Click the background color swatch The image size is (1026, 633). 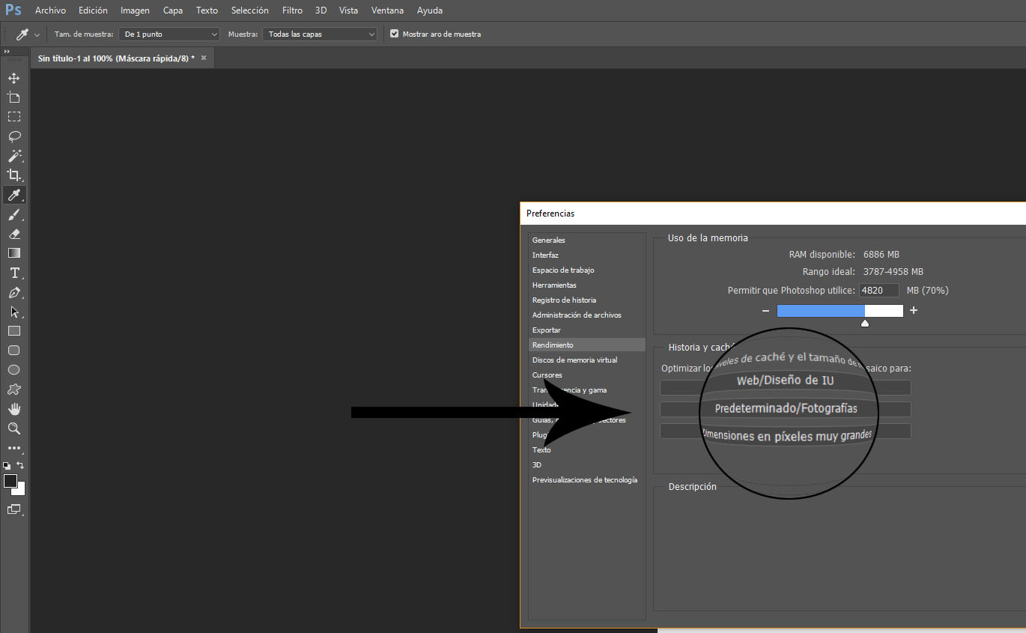21,491
